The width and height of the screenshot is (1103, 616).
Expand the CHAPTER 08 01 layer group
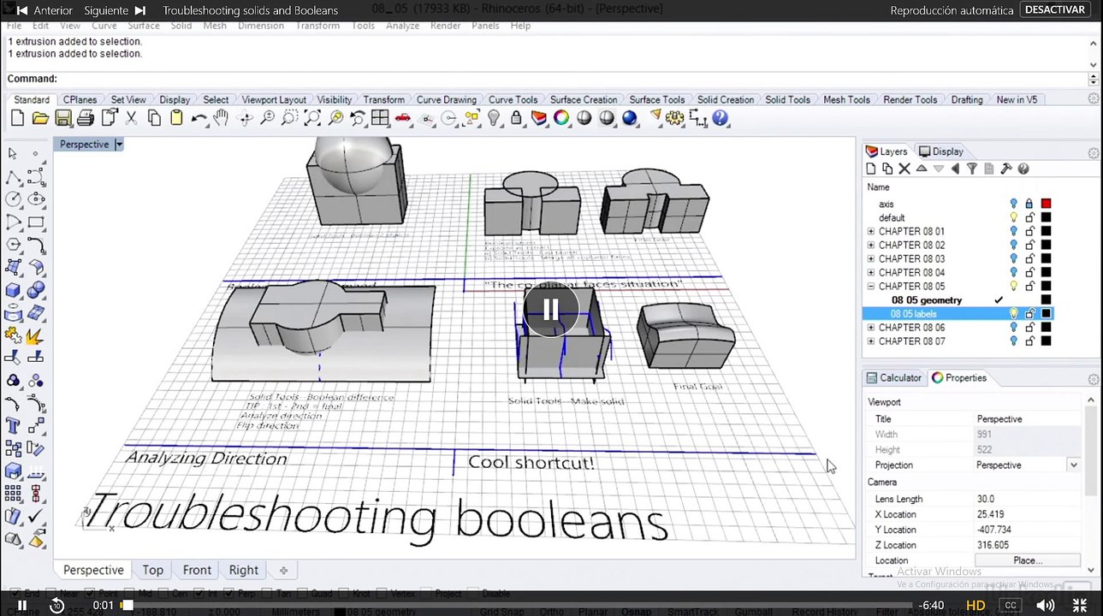[871, 232]
